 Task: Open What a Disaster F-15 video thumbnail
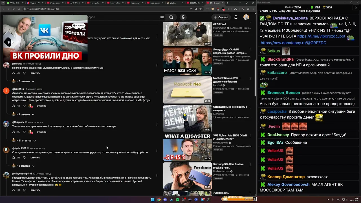point(187,147)
